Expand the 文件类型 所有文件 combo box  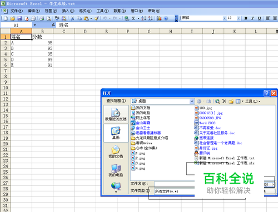[174, 191]
